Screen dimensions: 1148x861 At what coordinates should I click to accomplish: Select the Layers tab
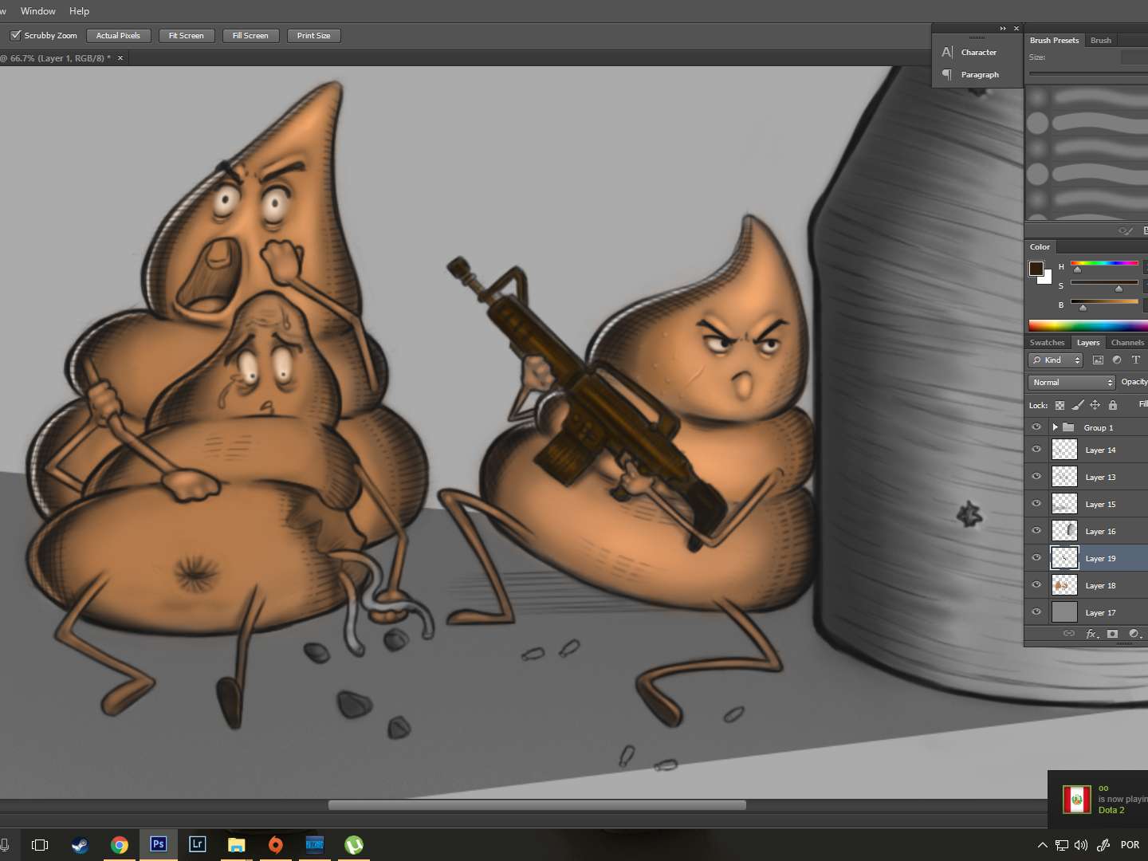[1088, 343]
